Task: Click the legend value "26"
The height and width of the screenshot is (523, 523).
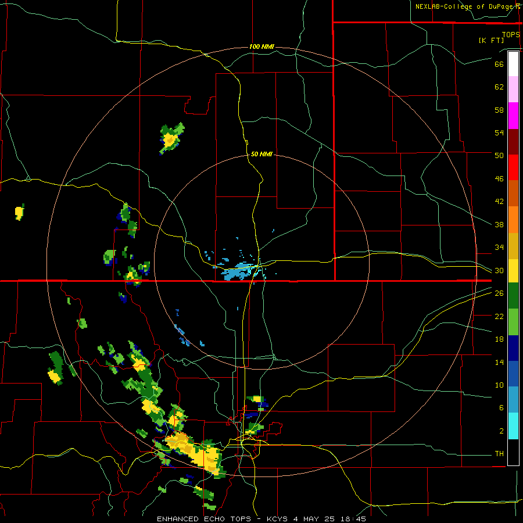Action: click(499, 293)
